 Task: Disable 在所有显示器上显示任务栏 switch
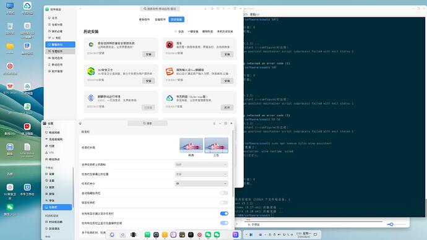tap(224, 213)
